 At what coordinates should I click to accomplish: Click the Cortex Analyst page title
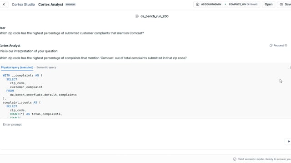pyautogui.click(x=50, y=5)
